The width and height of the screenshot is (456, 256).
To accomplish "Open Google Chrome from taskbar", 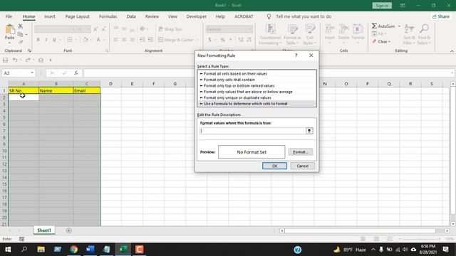I will (74, 250).
